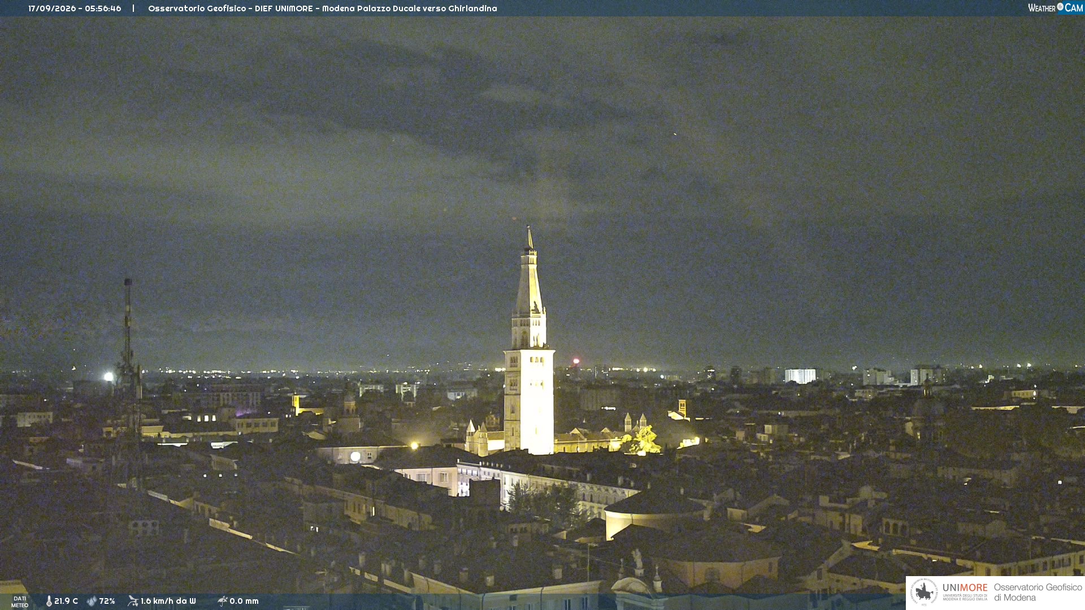Click the Osservatorio Geofisico DIEF UNIMORE title

(323, 8)
